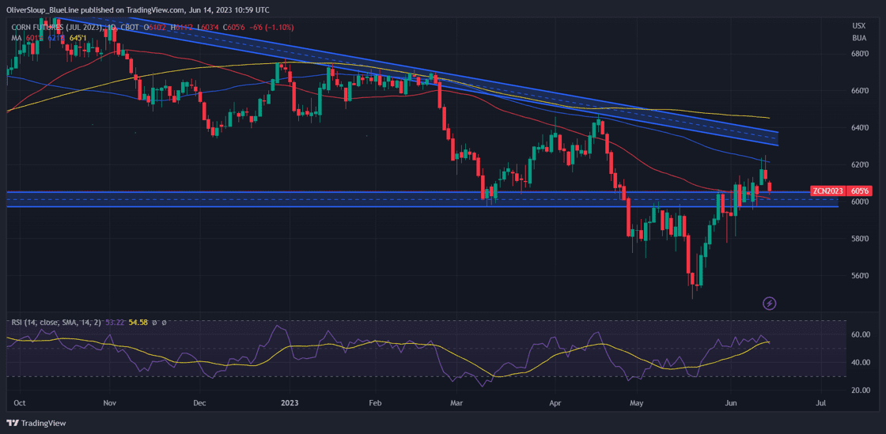
Task: Click the Apr label on time axis
Action: click(x=555, y=403)
